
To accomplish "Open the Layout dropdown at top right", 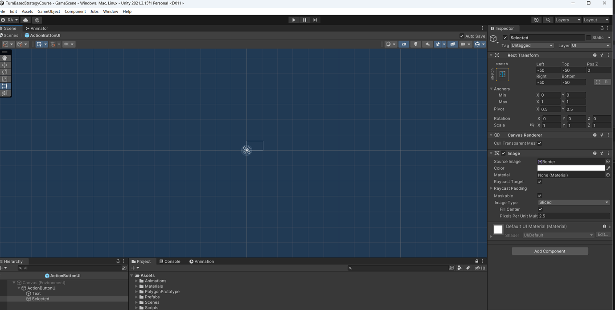I will click(x=596, y=20).
